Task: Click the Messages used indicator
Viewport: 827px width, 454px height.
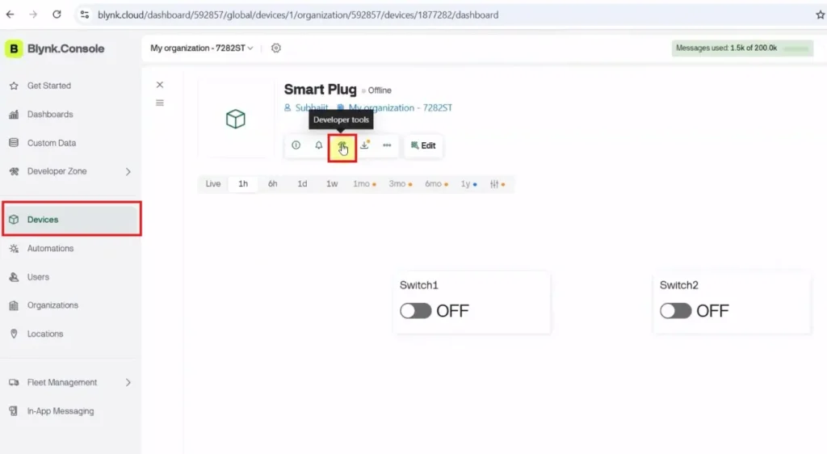Action: (742, 48)
